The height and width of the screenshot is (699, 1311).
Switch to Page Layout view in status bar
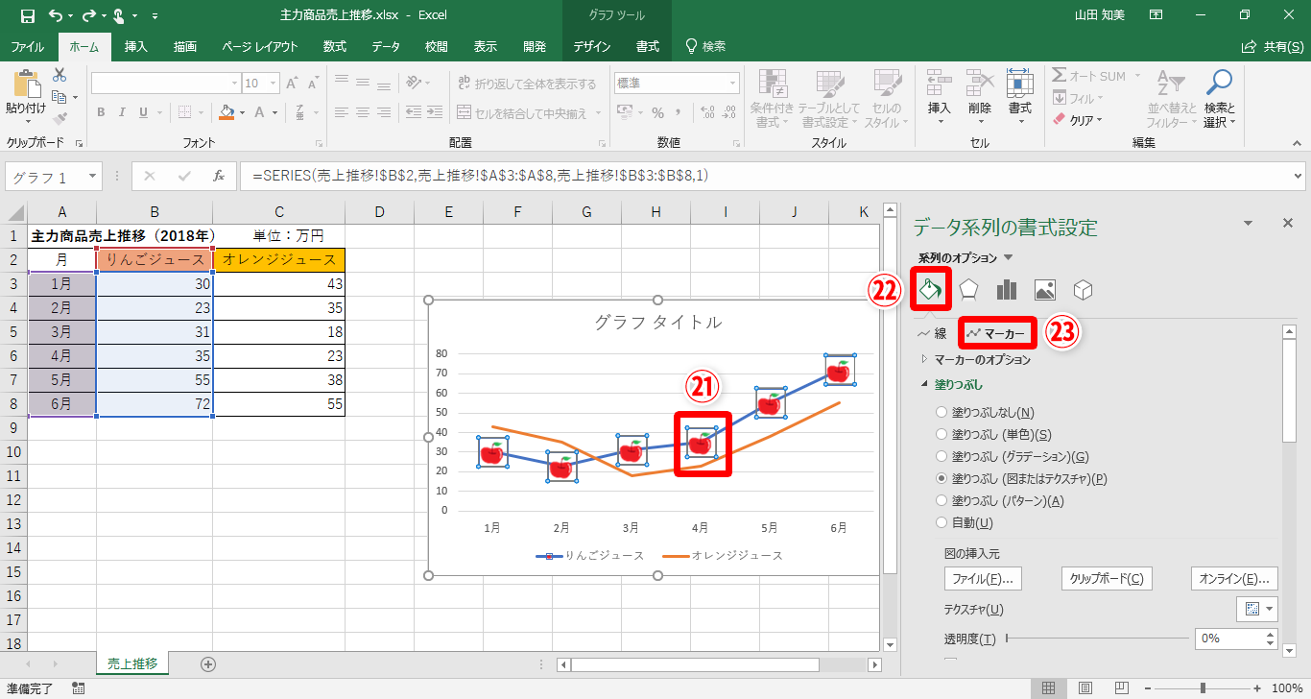1085,687
